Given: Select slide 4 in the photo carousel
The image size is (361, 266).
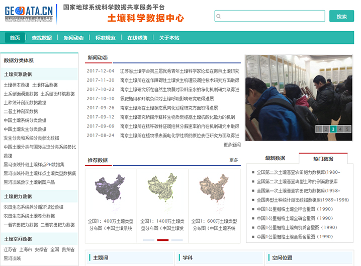Looking at the screenshot, I should [340, 129].
